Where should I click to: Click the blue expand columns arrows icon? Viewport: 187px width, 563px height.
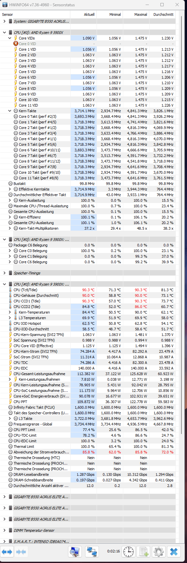coord(7,552)
